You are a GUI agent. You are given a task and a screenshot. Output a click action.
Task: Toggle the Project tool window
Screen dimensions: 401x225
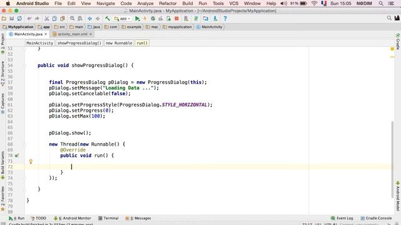(3, 44)
